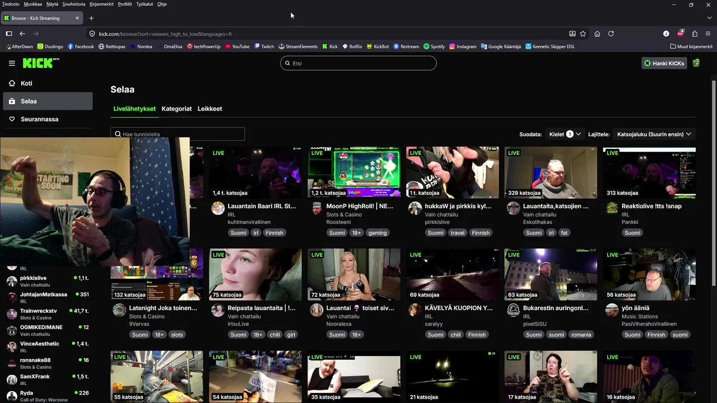
Task: Toggle the browser sidebar button
Action: point(9,34)
